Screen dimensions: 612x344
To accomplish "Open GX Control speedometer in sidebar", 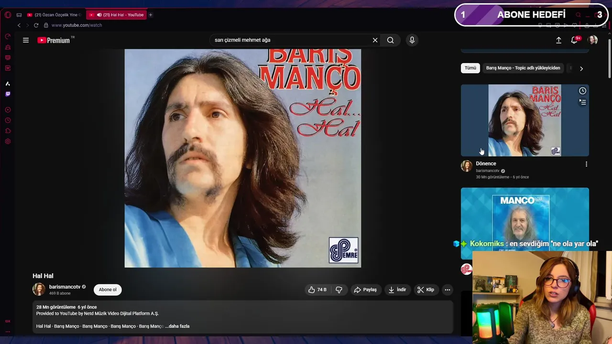I will (x=8, y=36).
